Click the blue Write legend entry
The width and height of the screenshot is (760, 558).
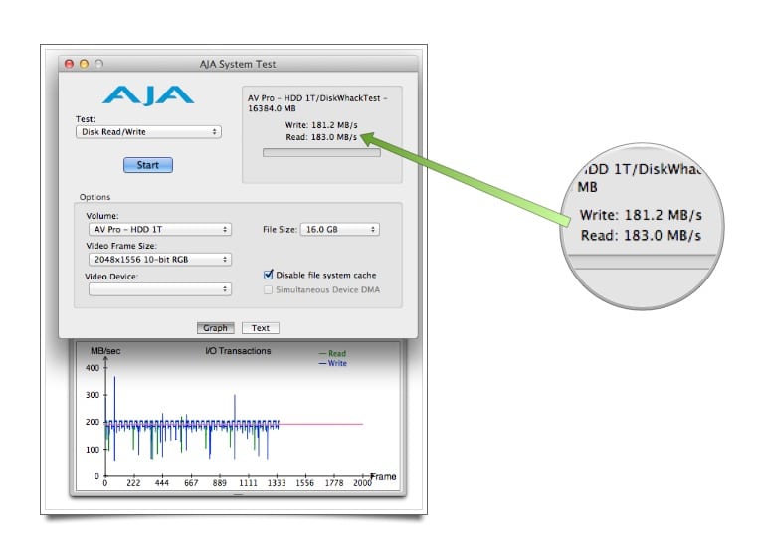click(x=332, y=363)
